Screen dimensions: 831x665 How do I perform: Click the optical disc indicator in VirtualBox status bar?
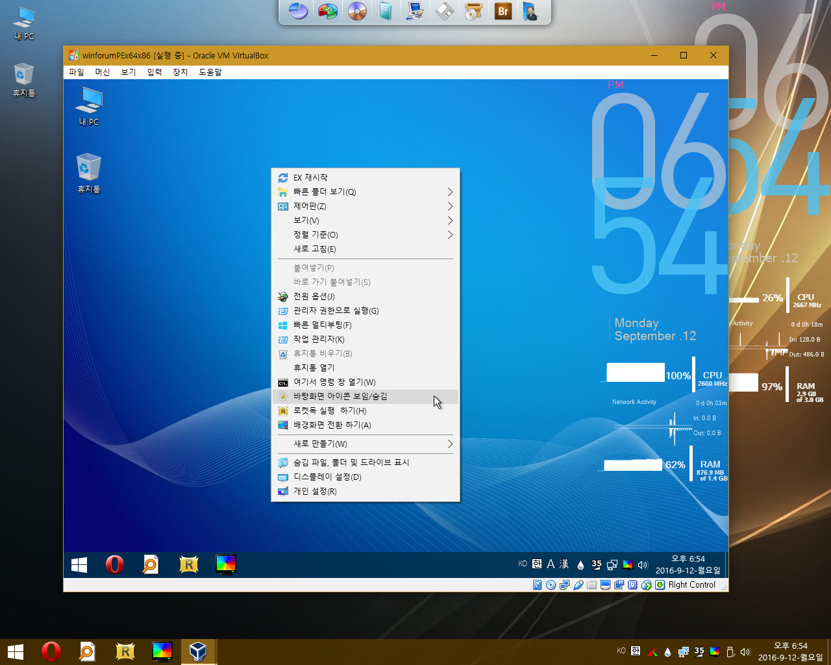(x=551, y=584)
